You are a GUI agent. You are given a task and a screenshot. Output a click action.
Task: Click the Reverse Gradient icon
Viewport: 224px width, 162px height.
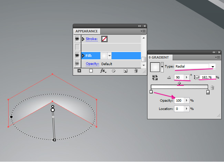pos(154,78)
